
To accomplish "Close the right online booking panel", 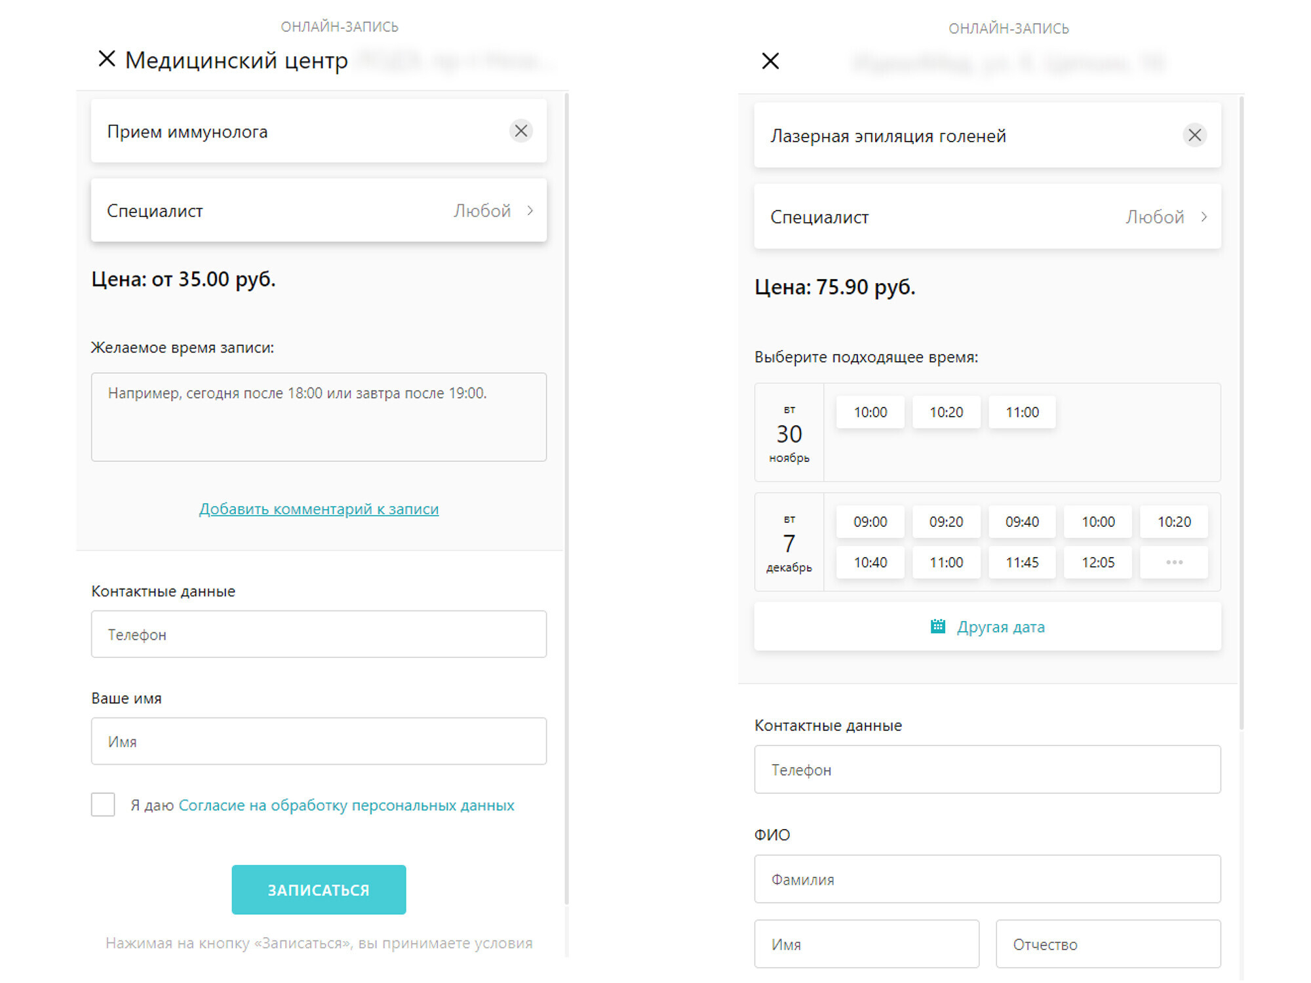I will click(770, 61).
